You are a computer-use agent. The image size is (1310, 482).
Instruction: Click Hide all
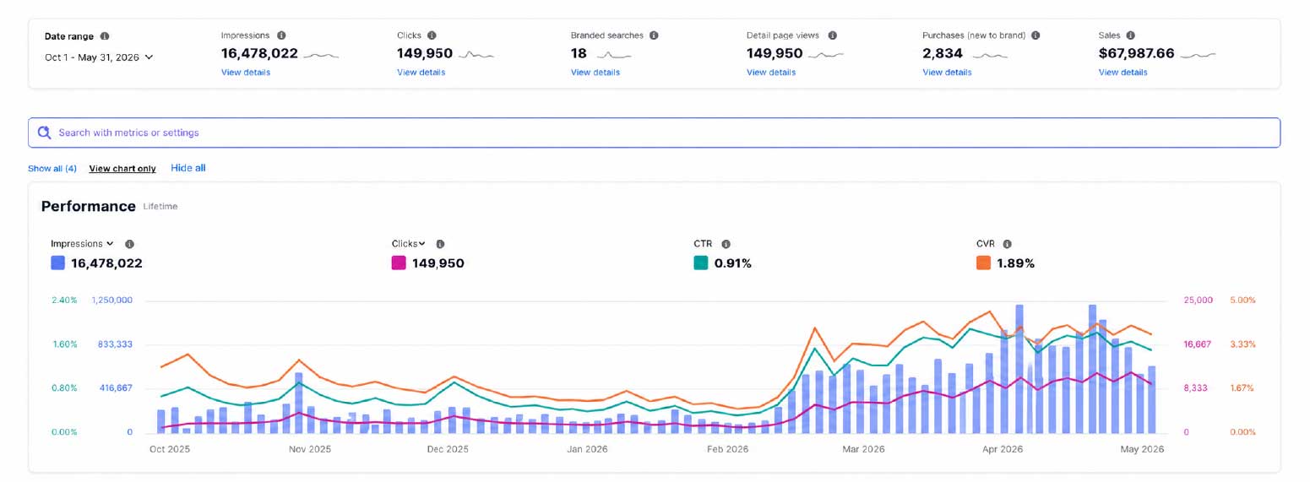188,168
